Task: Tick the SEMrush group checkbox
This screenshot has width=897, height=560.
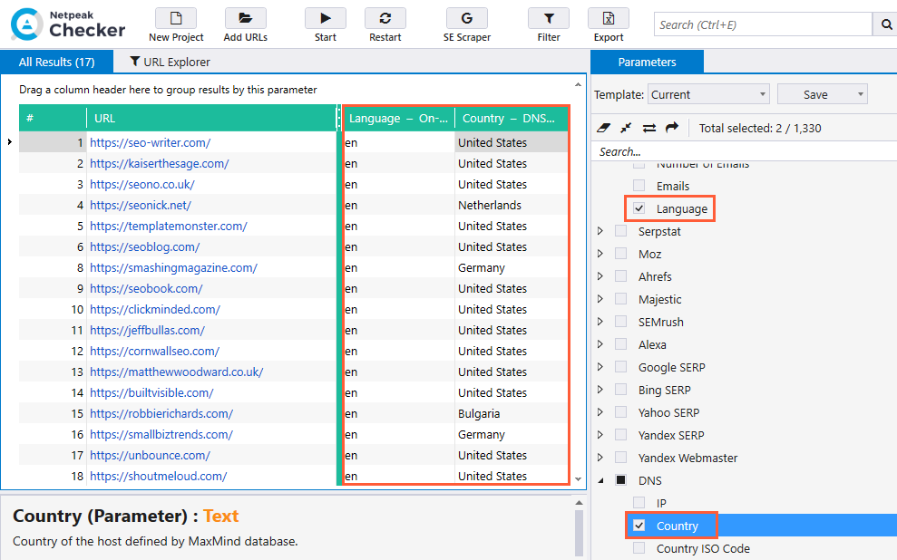Action: [620, 322]
